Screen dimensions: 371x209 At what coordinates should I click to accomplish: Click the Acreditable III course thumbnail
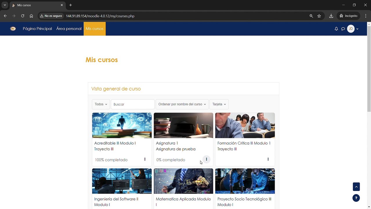122,125
